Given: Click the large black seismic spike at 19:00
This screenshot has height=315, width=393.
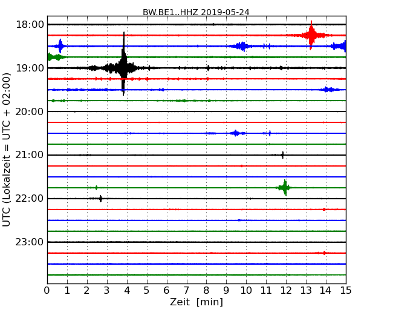Looking at the screenshot, I should tap(123, 64).
